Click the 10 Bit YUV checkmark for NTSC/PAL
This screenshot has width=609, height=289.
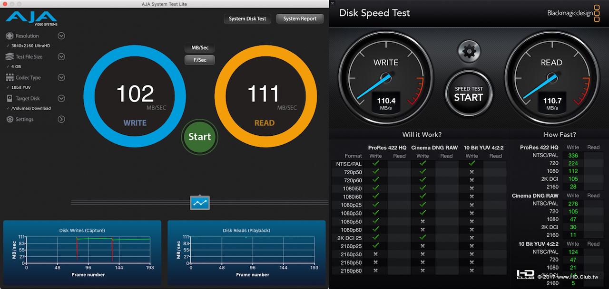point(471,164)
